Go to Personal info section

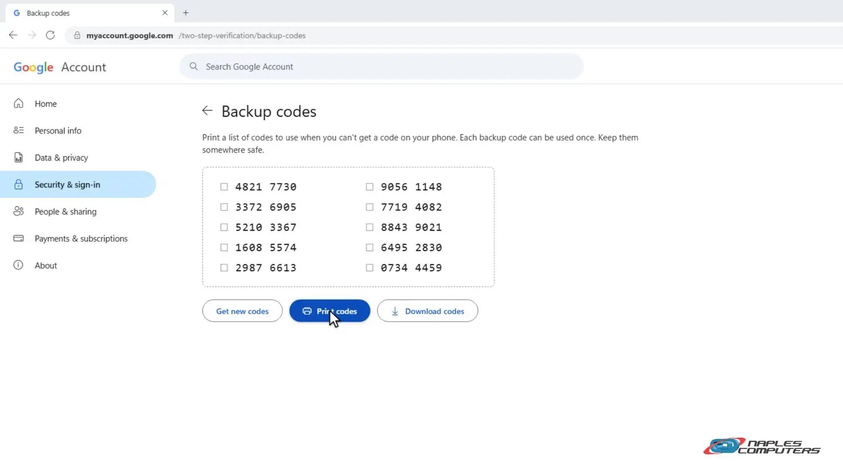tap(78, 130)
